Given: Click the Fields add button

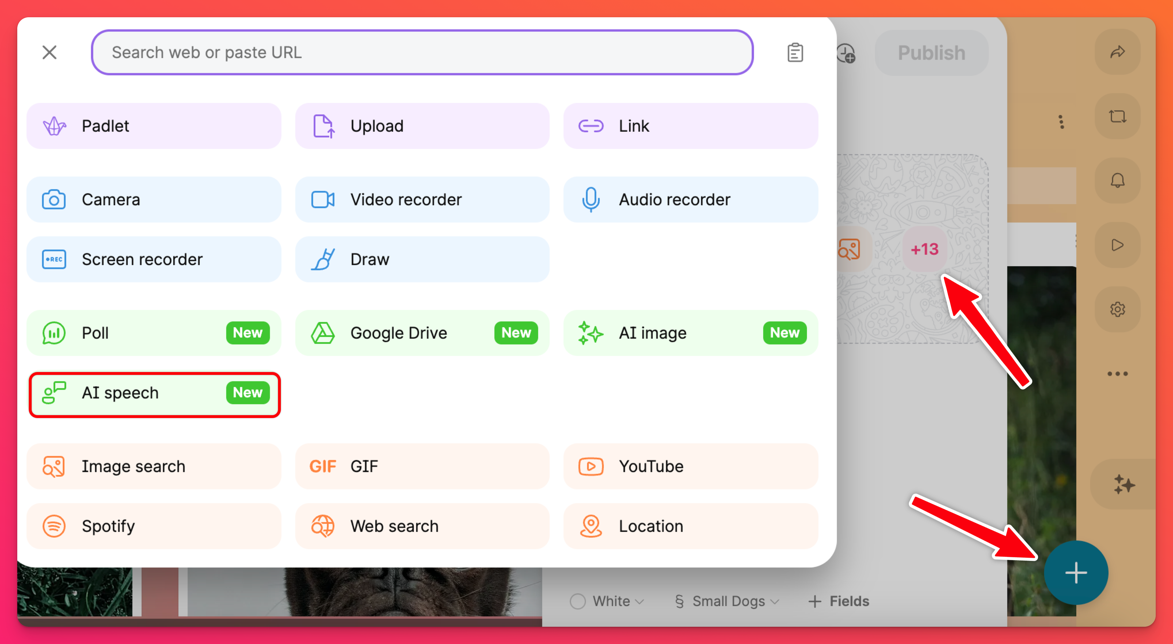Looking at the screenshot, I should 839,601.
